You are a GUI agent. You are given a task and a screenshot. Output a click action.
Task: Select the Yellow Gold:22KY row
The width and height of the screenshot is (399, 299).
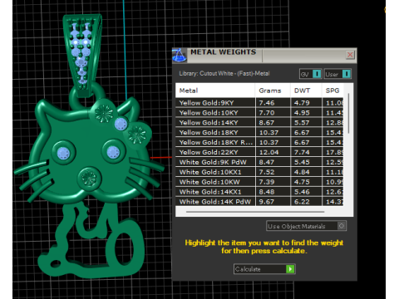(x=259, y=152)
